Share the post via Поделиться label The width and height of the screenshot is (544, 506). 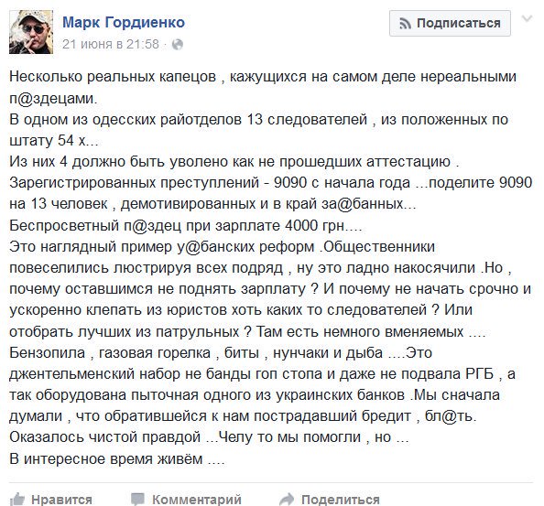[x=341, y=500]
